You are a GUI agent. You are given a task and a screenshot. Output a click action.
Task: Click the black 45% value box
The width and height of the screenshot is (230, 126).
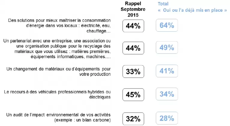click(133, 95)
